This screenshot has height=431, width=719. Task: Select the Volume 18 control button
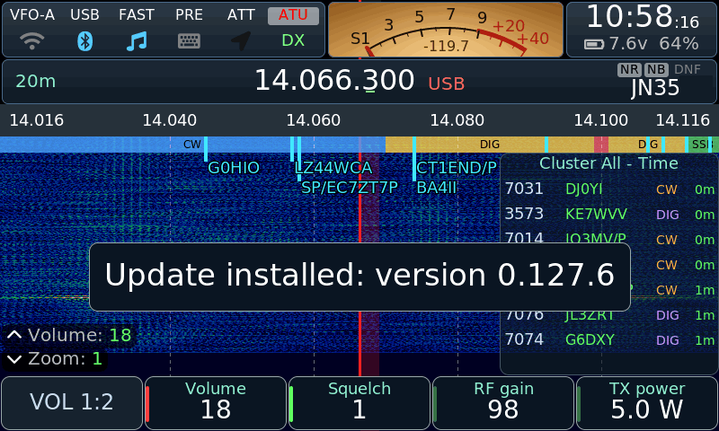coord(216,402)
